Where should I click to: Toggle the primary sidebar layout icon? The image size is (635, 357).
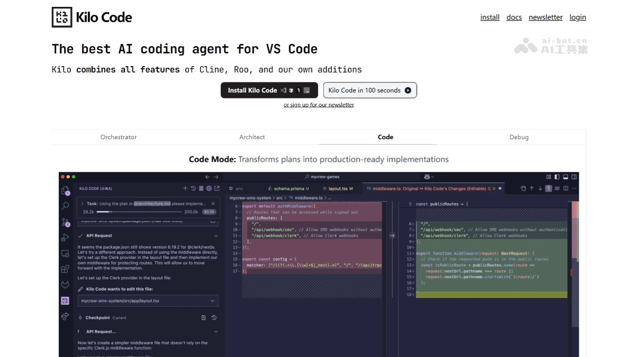pos(557,177)
